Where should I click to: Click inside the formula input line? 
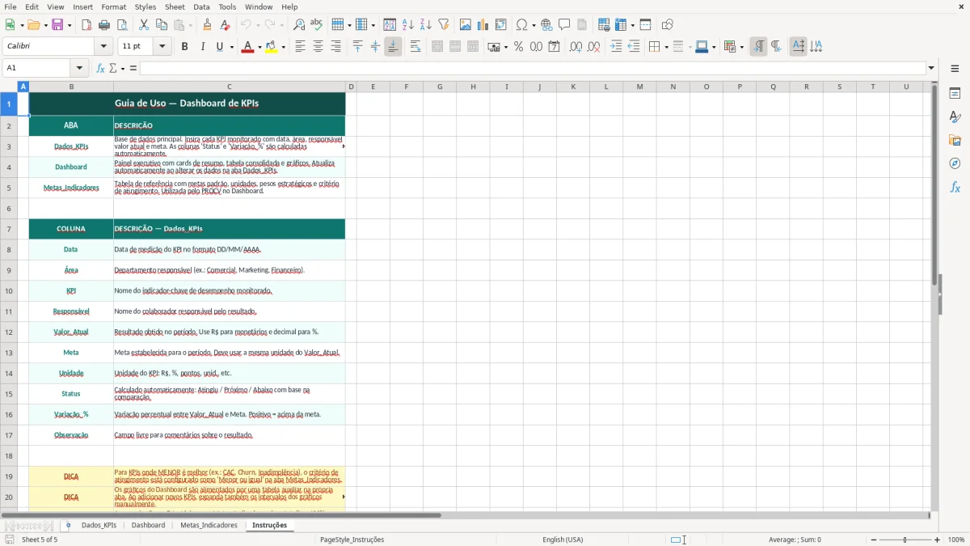click(533, 68)
